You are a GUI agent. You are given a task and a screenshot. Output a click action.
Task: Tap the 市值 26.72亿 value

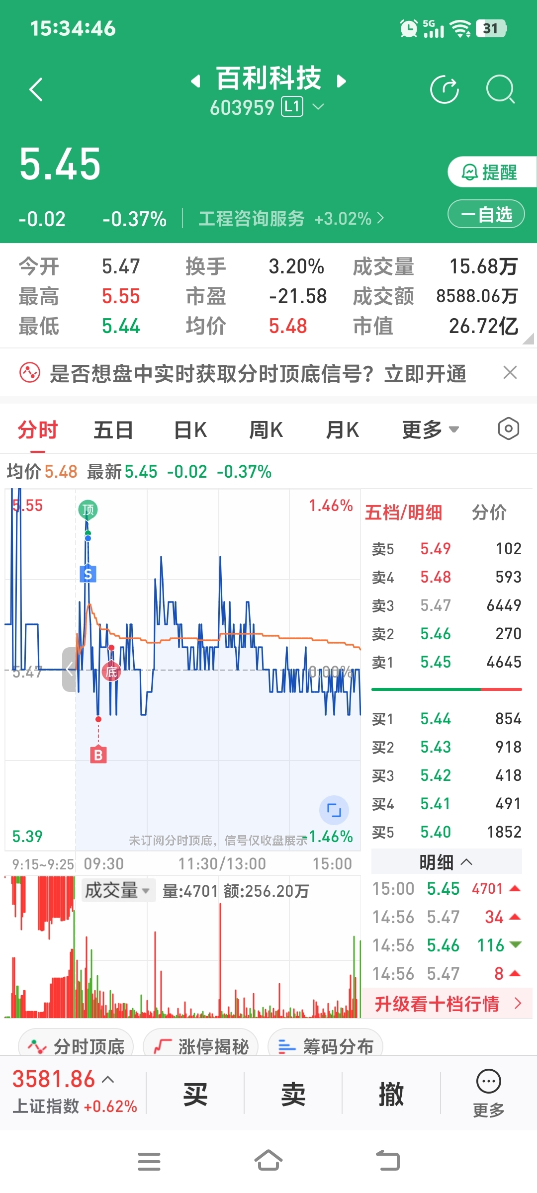pos(483,326)
